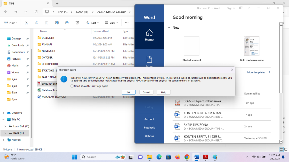Image resolution: width=289 pixels, height=162 pixels.
Task: Click OK in the Microsoft Word dialog
Action: 128,92
